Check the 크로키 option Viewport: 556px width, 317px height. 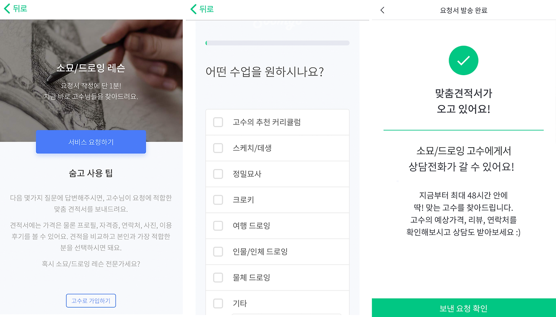tap(218, 200)
